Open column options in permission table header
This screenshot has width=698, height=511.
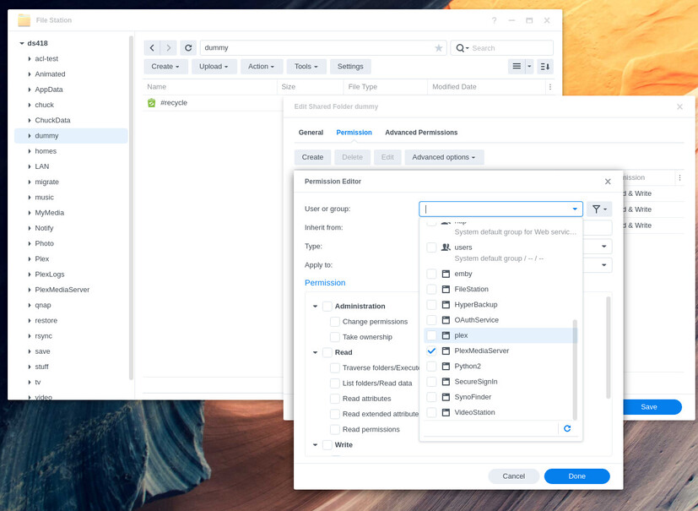click(679, 177)
